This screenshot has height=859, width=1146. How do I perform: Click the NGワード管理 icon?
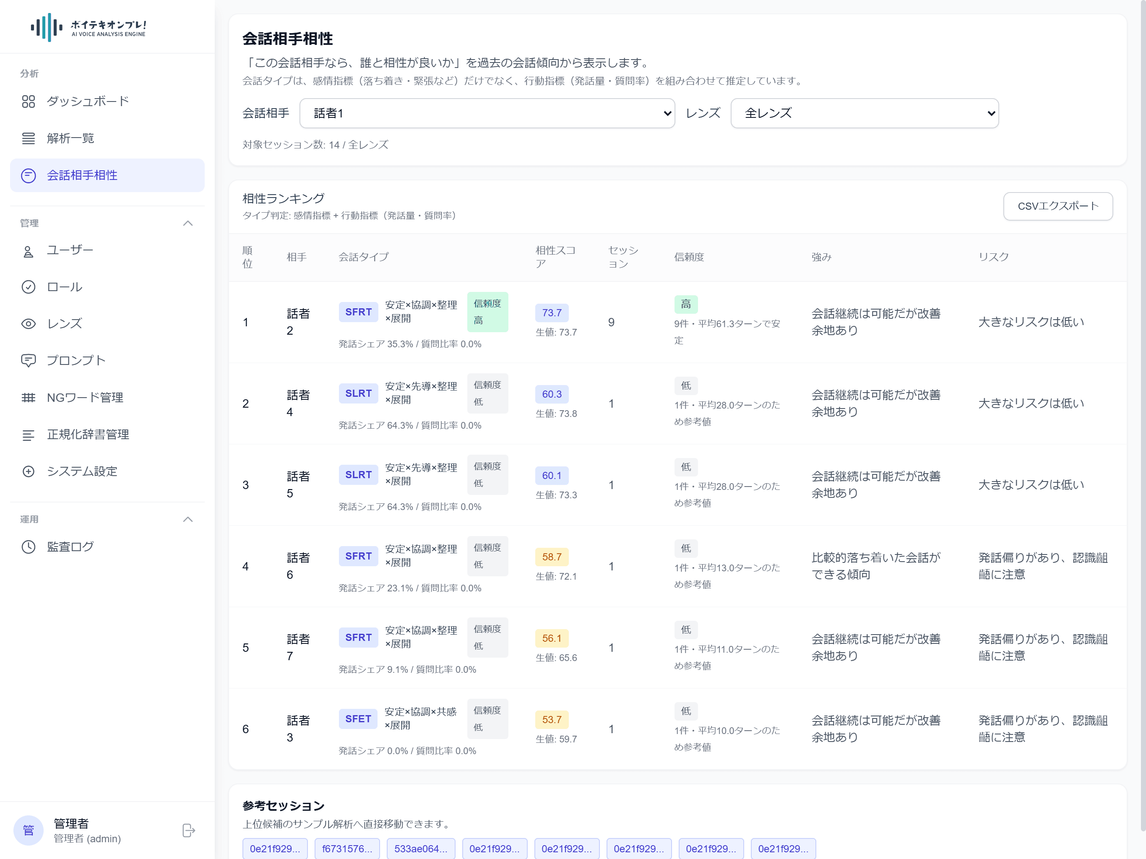click(x=29, y=397)
